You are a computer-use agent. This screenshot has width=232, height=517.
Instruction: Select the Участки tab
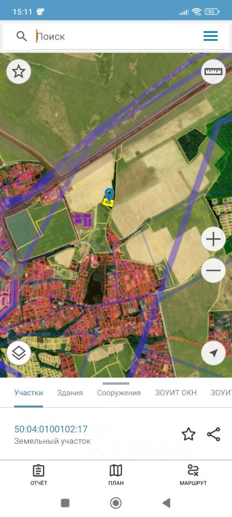point(28,393)
